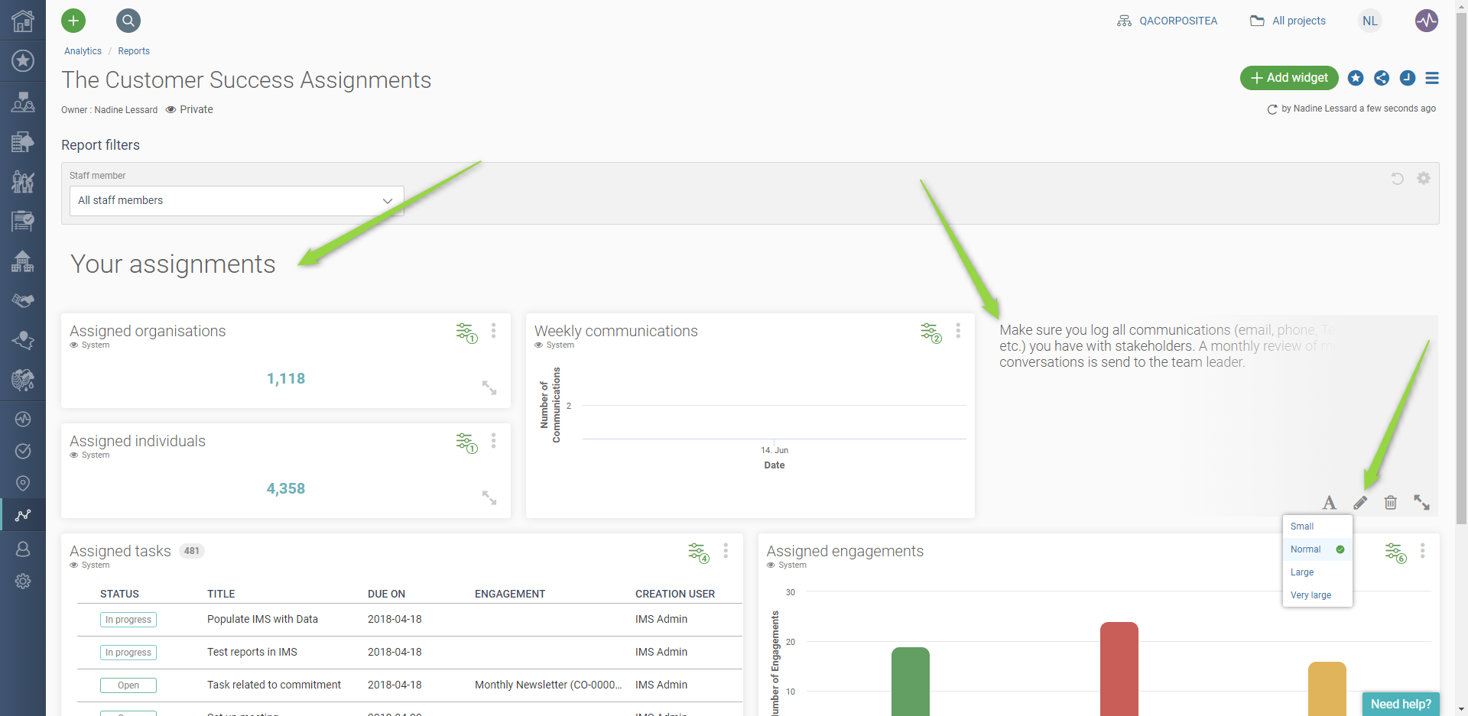Image resolution: width=1468 pixels, height=716 pixels.
Task: Click the green bar in Assigned engagements chart
Action: (x=911, y=682)
